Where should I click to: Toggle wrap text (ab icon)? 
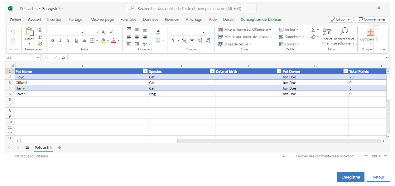click(158, 32)
